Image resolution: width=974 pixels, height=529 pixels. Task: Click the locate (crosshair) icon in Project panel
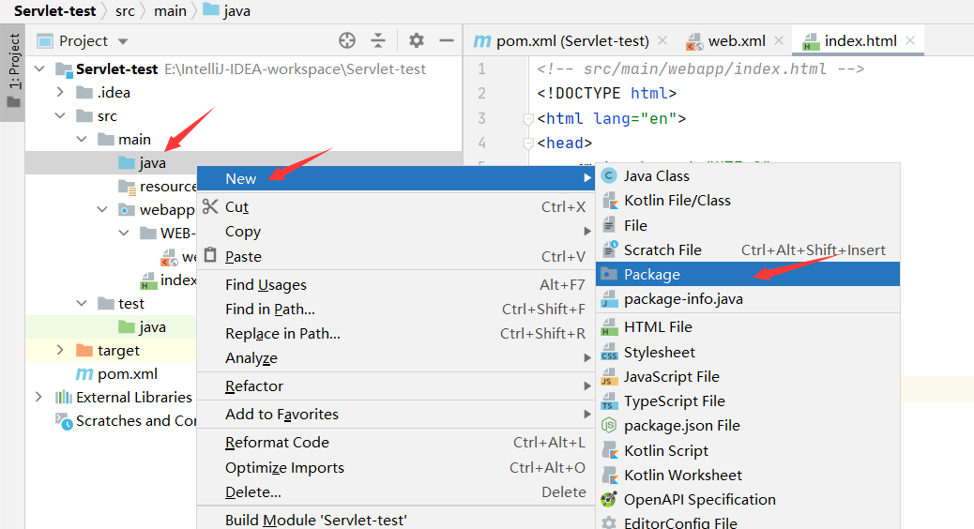coord(347,41)
